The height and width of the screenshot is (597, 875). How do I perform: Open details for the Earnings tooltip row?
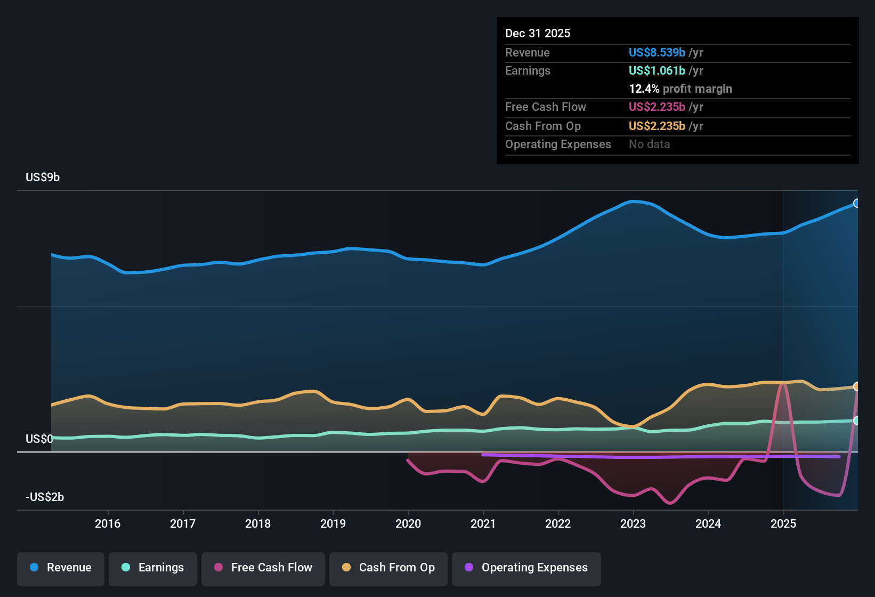coord(528,70)
